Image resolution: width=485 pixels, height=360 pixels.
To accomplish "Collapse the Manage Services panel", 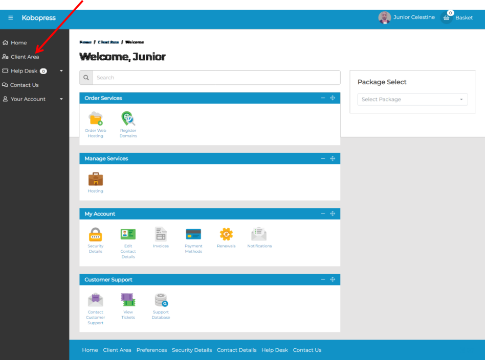I will [323, 158].
